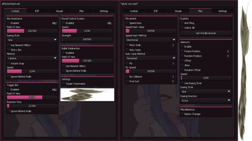
Task: Check Use Easing Style option
Action: [182, 83]
